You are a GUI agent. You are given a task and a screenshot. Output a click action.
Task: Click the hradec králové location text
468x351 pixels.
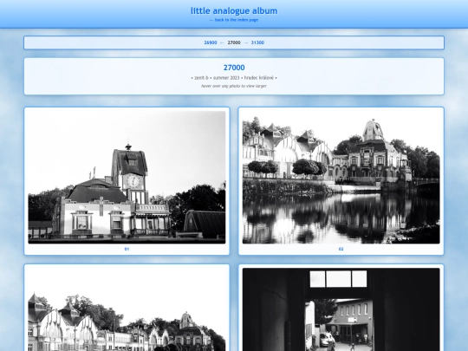click(x=259, y=78)
